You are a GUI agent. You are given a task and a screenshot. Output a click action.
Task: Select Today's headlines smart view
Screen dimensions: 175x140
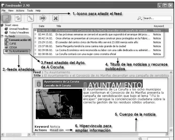click(19, 32)
